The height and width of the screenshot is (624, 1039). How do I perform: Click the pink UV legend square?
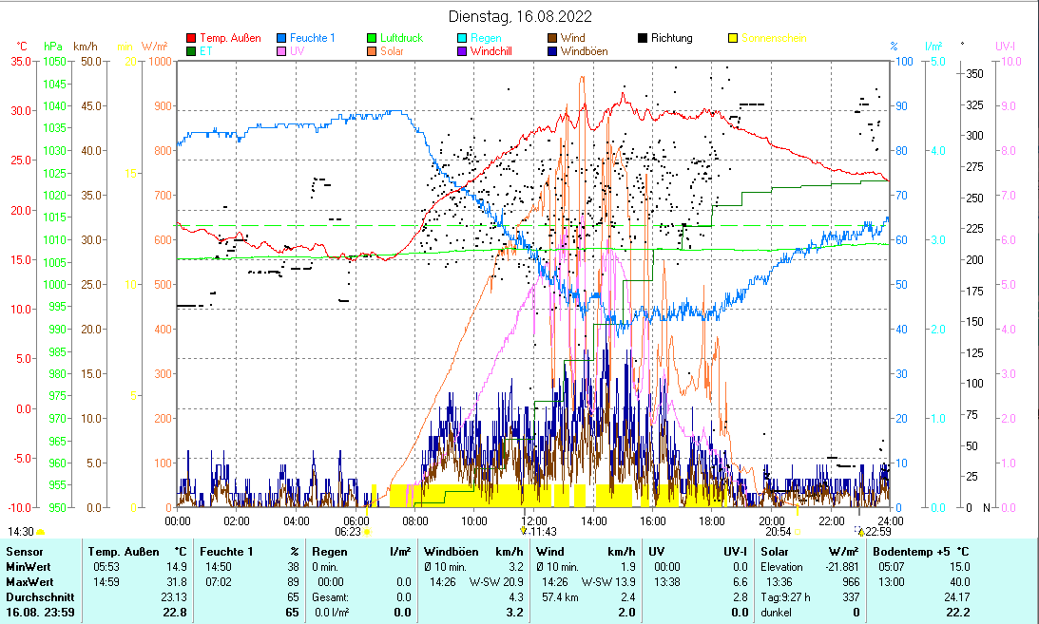click(282, 51)
